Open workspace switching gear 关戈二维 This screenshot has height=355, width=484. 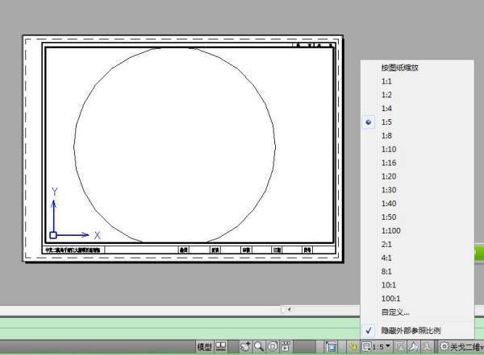coord(461,347)
